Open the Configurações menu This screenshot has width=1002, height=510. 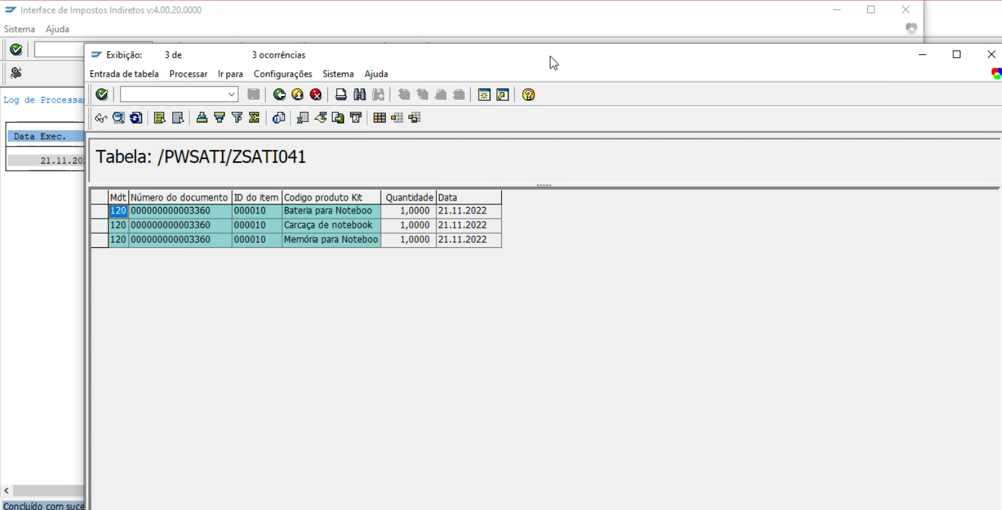[283, 74]
